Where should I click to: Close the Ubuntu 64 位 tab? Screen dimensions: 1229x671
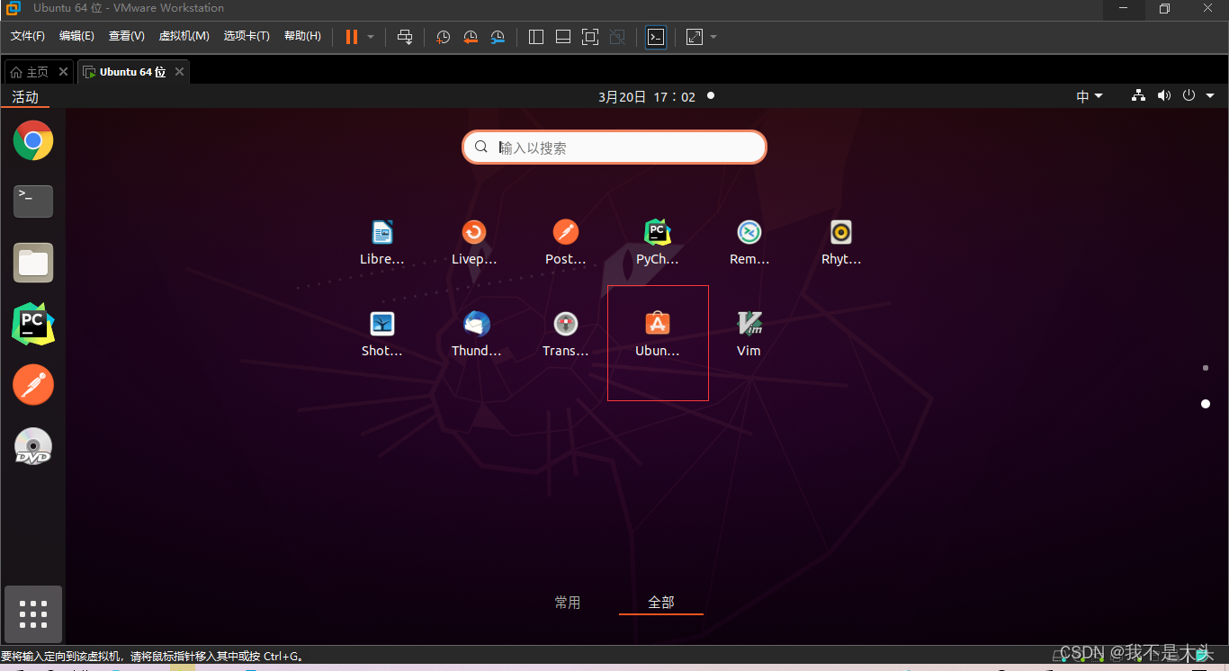click(179, 72)
